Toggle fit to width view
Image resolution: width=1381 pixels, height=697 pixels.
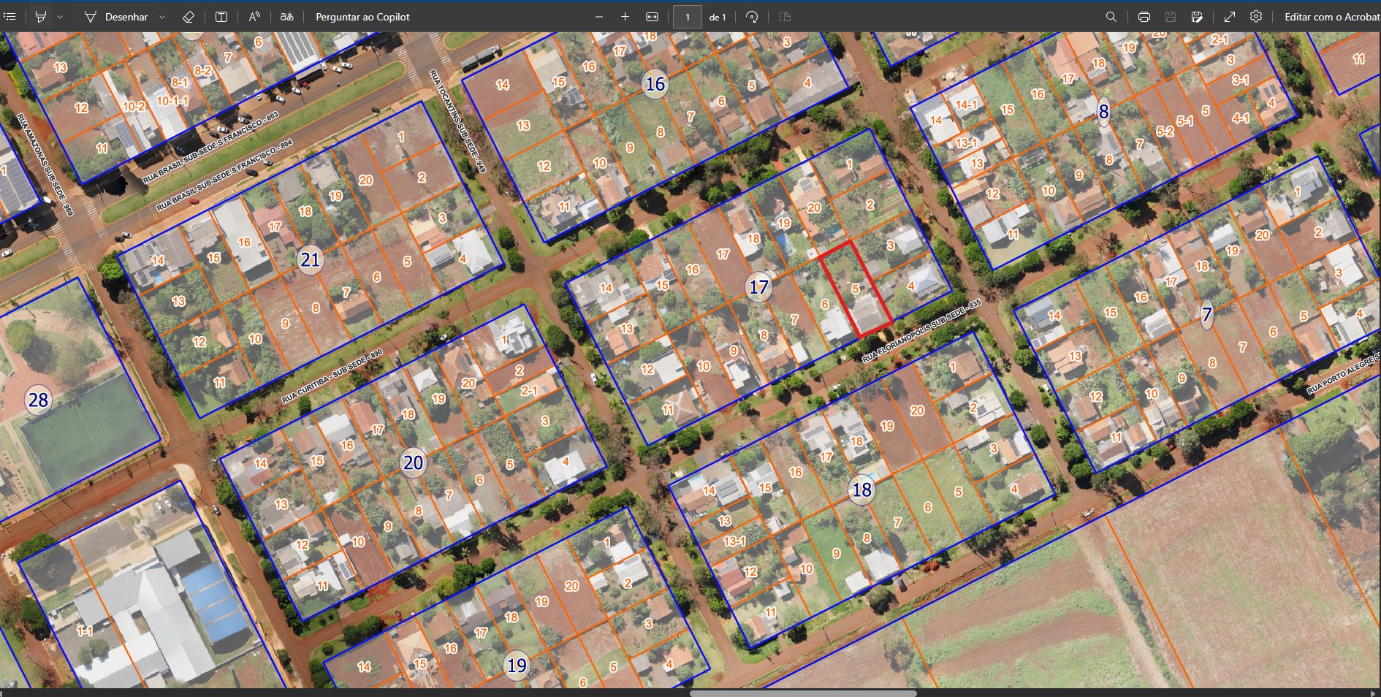(x=653, y=17)
